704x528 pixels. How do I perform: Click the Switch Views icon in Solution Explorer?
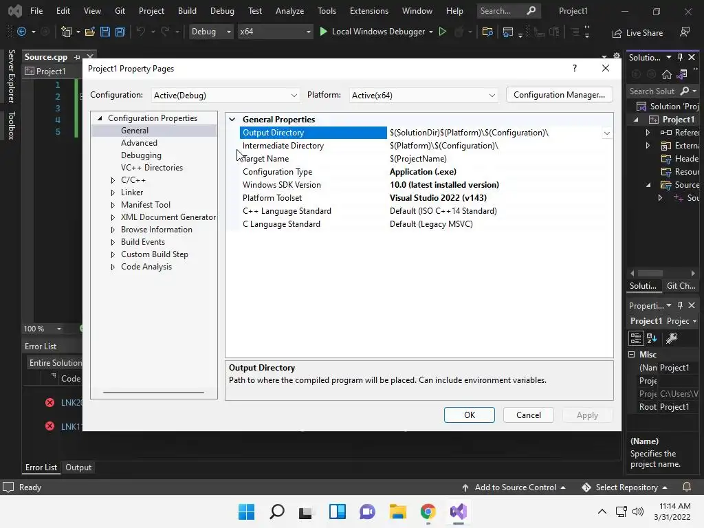pos(682,74)
